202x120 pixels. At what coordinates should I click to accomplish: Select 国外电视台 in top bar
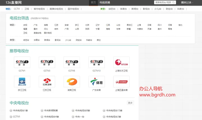(x=73, y=9)
